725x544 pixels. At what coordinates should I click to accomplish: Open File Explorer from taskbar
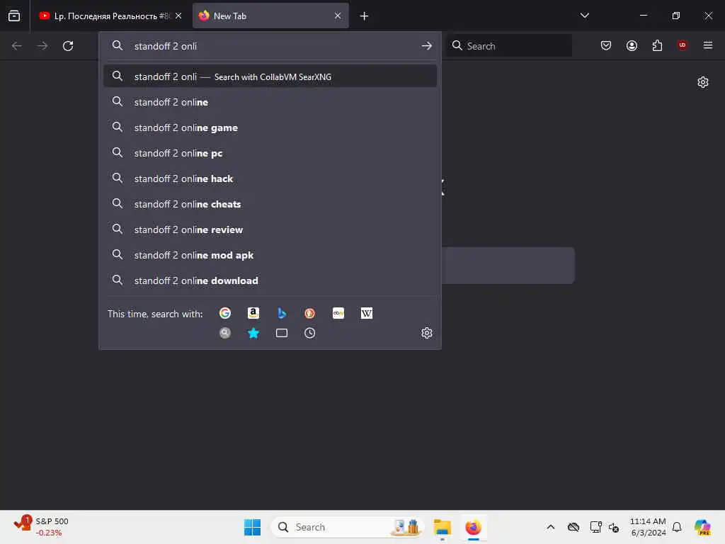pos(443,527)
